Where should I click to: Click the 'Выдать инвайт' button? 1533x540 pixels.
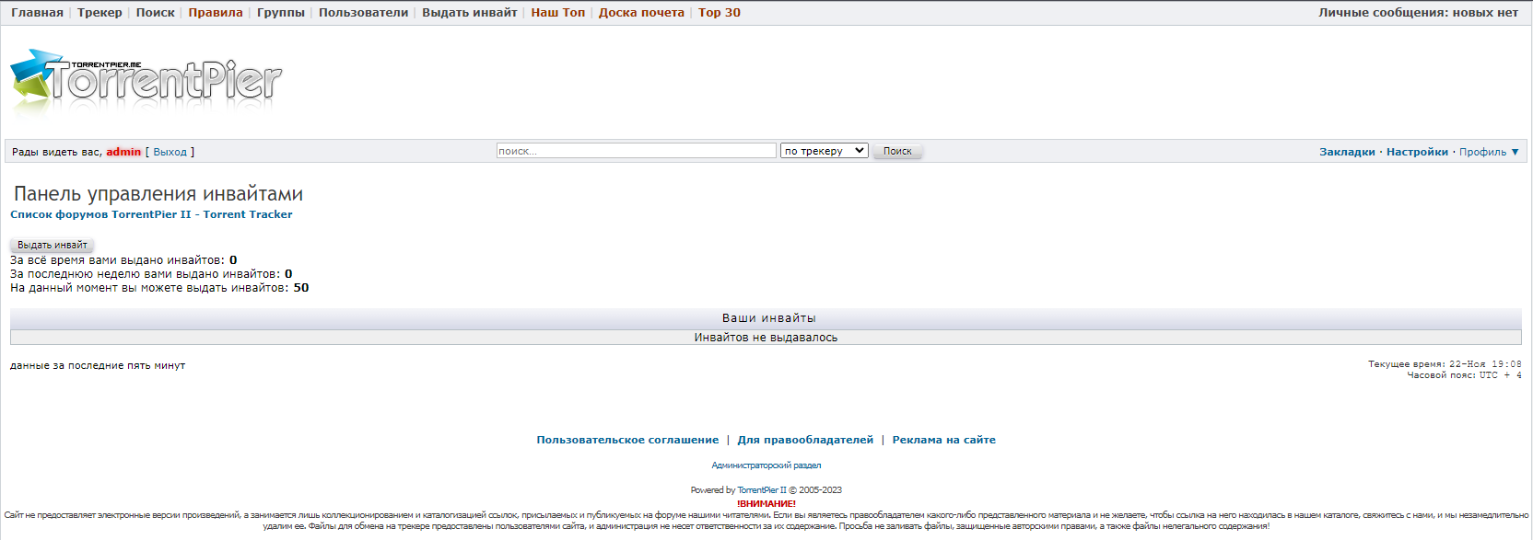point(53,245)
